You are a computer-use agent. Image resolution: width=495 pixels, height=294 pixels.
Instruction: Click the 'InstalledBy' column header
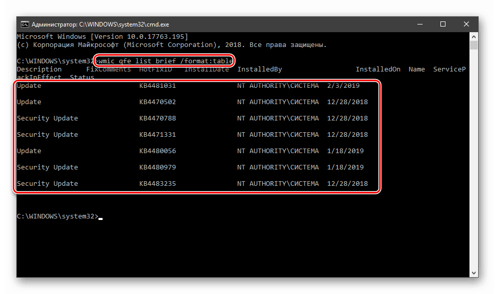coord(260,69)
